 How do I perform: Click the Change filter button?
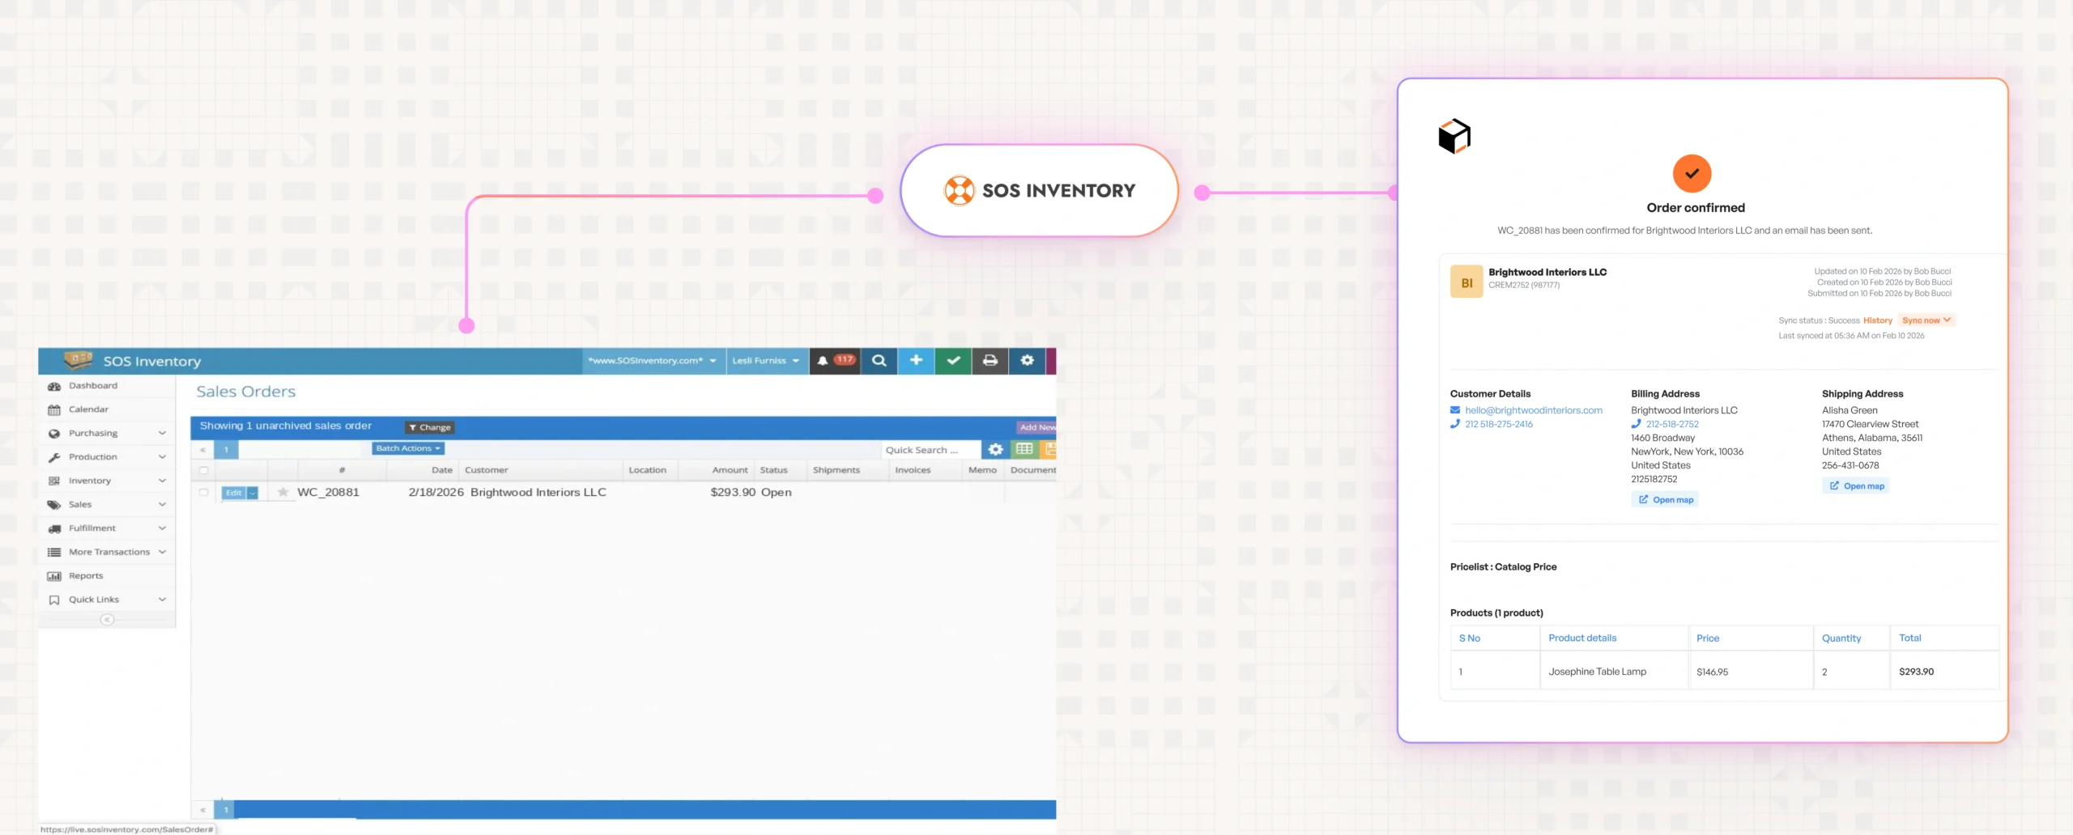click(430, 427)
